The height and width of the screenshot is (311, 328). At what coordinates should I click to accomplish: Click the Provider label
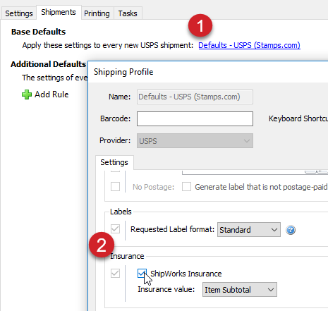(x=115, y=140)
